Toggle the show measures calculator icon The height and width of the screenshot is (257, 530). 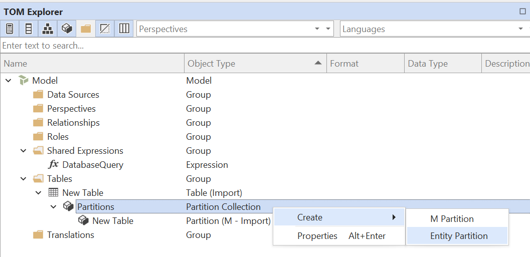(x=10, y=29)
